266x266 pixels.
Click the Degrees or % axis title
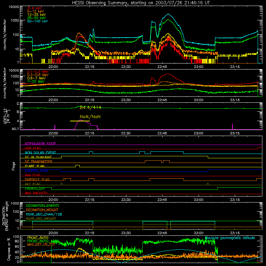pos(9,249)
